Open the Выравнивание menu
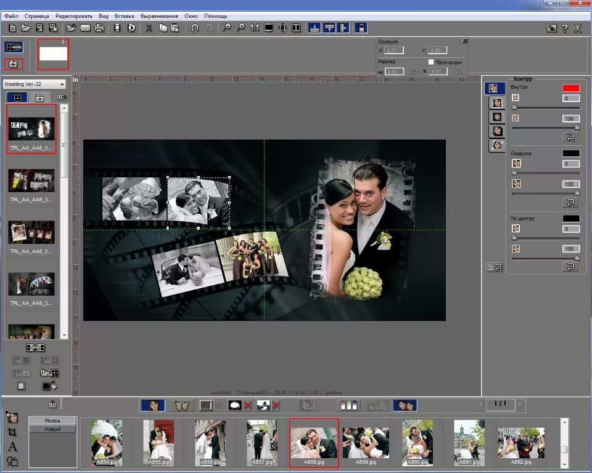The width and height of the screenshot is (592, 473). (159, 16)
